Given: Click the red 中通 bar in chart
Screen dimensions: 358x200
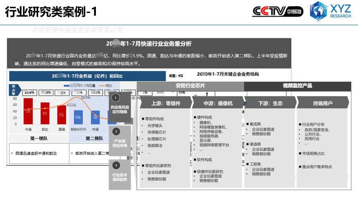Looking at the screenshot, I should click(x=28, y=111).
